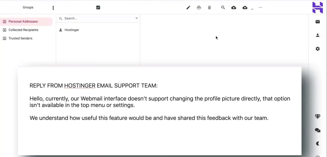The image size is (327, 157).
Task: Click the Personal Addresses book icon
Action: click(x=4, y=21)
